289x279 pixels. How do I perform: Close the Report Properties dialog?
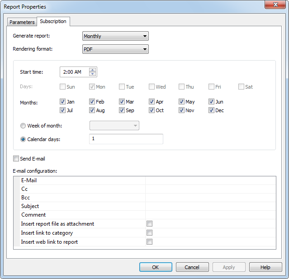275,5
